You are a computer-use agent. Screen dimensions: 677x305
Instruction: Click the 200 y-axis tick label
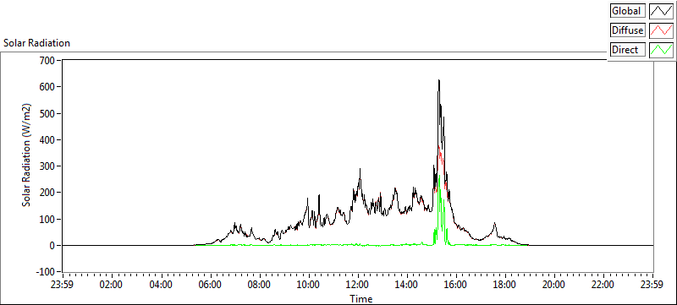(47, 193)
